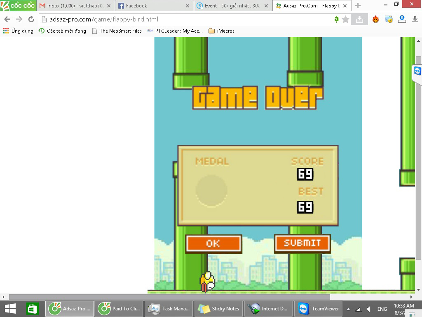Image resolution: width=422 pixels, height=317 pixels.
Task: Show hidden tray icons arrow
Action: click(348, 309)
